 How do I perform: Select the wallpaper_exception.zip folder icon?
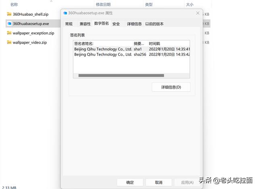tap(9, 33)
